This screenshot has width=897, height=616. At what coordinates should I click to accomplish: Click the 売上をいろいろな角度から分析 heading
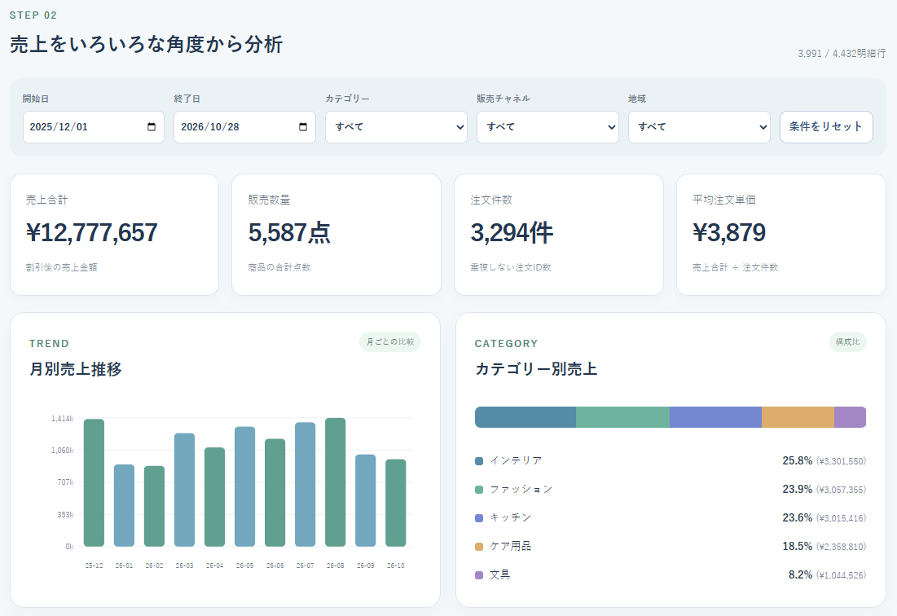[147, 44]
